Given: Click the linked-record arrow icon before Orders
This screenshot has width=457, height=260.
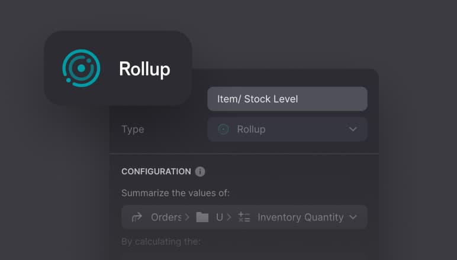Looking at the screenshot, I should point(137,217).
